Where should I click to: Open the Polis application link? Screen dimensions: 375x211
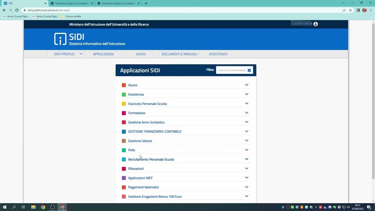(132, 150)
